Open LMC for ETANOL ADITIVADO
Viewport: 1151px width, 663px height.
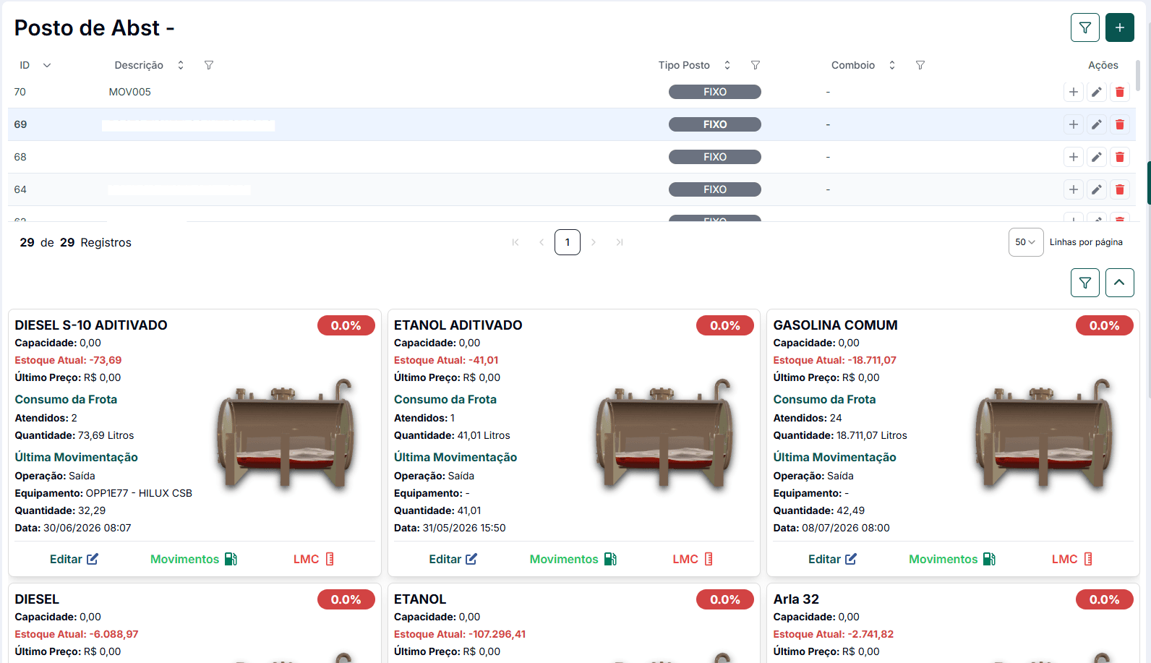[693, 559]
